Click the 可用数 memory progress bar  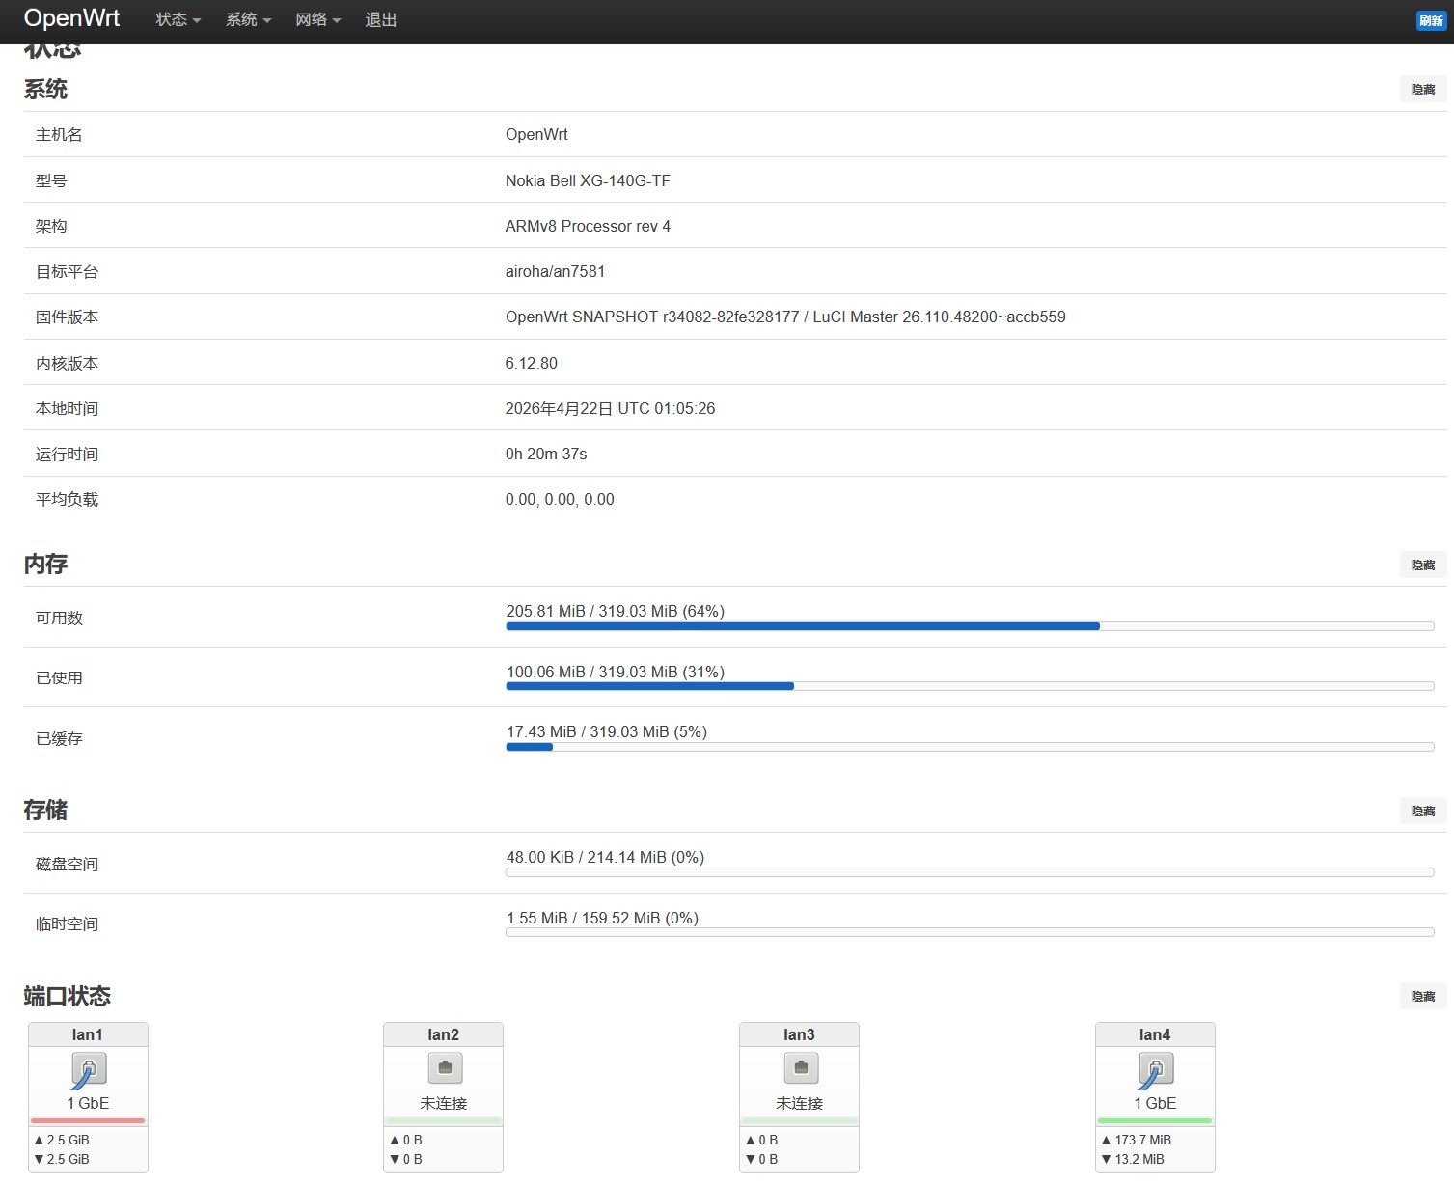coord(970,626)
